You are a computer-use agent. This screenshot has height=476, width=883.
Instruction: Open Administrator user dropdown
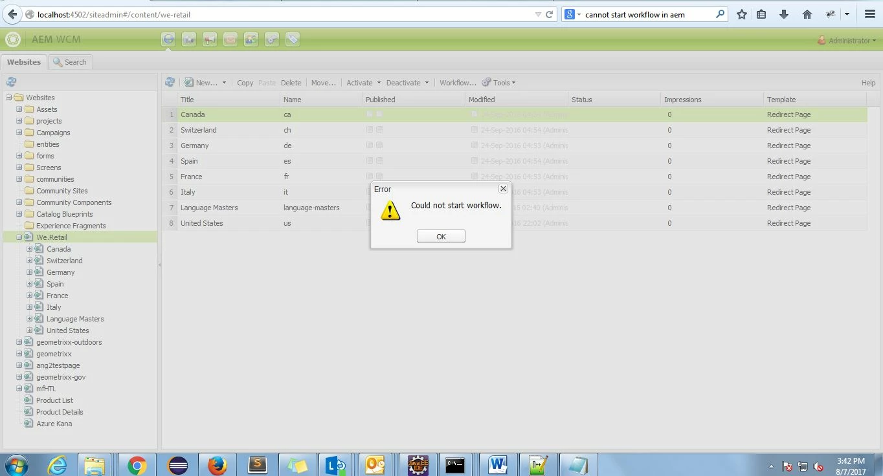(x=847, y=40)
